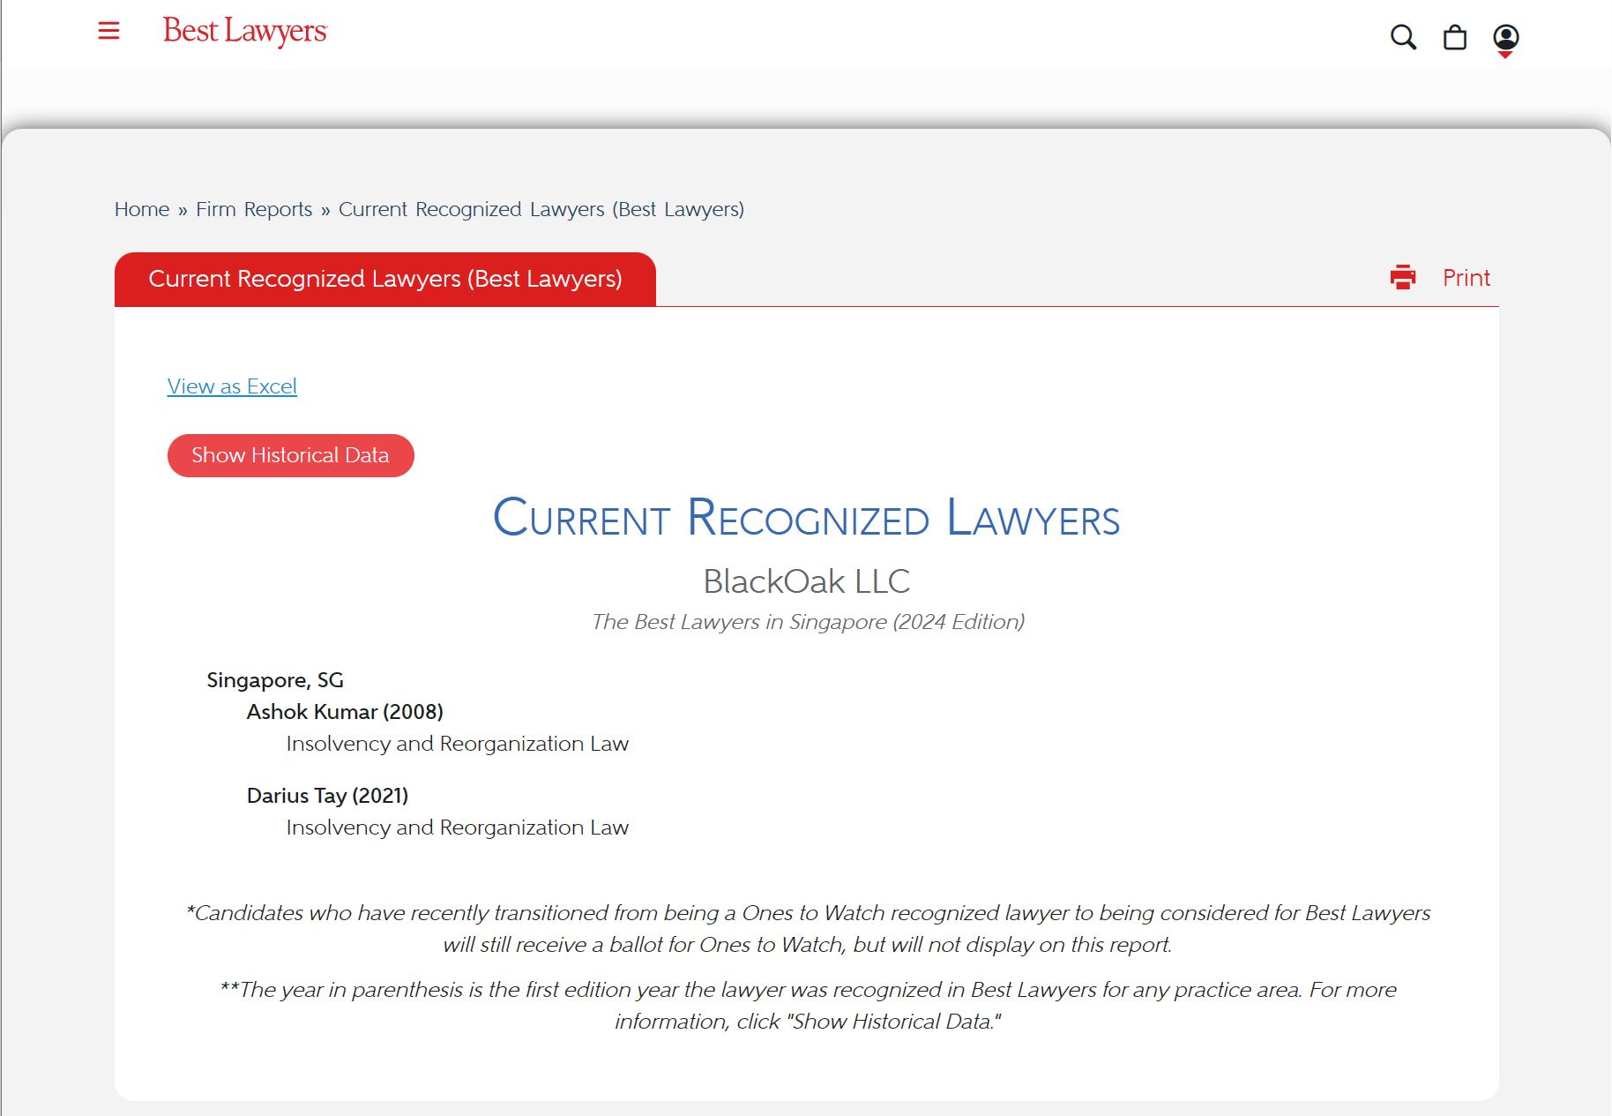Screen dimensions: 1612x1116
Task: Open the shopping bag icon
Action: point(1455,37)
